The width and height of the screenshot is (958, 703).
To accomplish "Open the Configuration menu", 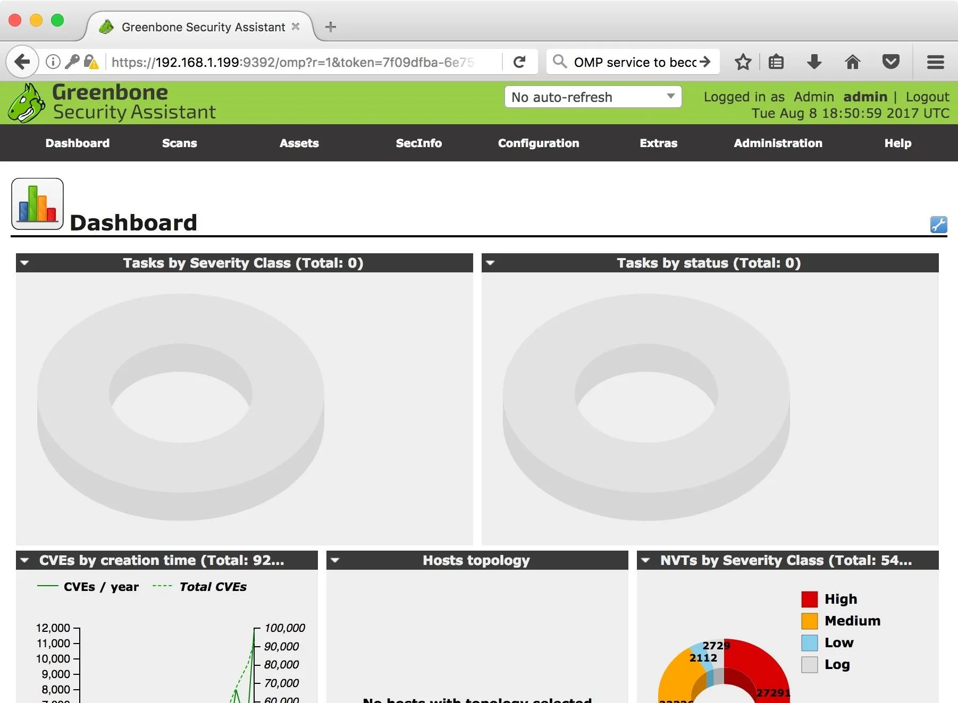I will pyautogui.click(x=539, y=143).
